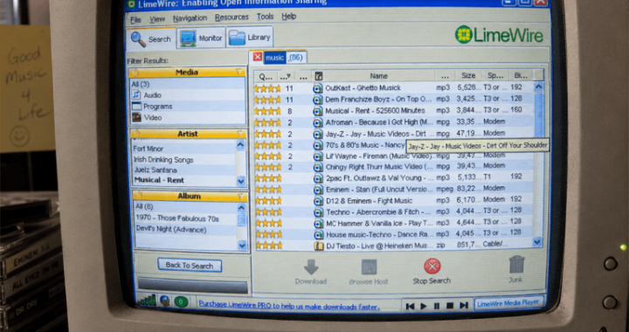Click the green shared files counter icon
Viewport: 629px width, 332px height.
click(182, 301)
